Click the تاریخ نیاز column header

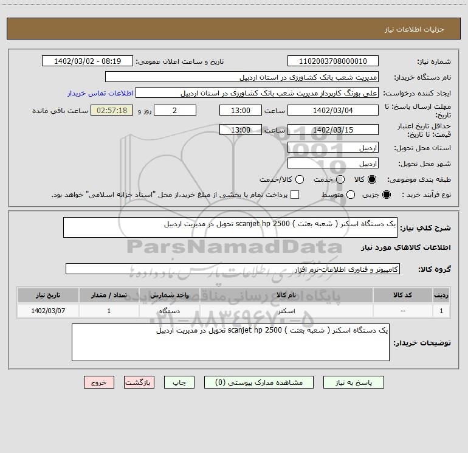coord(48,295)
